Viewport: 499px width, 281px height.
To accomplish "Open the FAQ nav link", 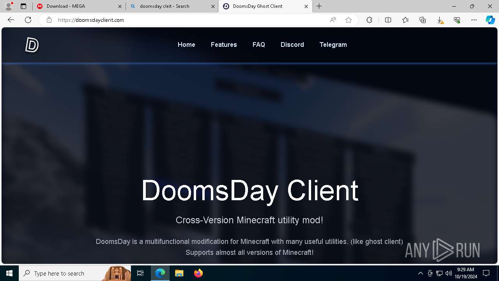I will point(259,44).
